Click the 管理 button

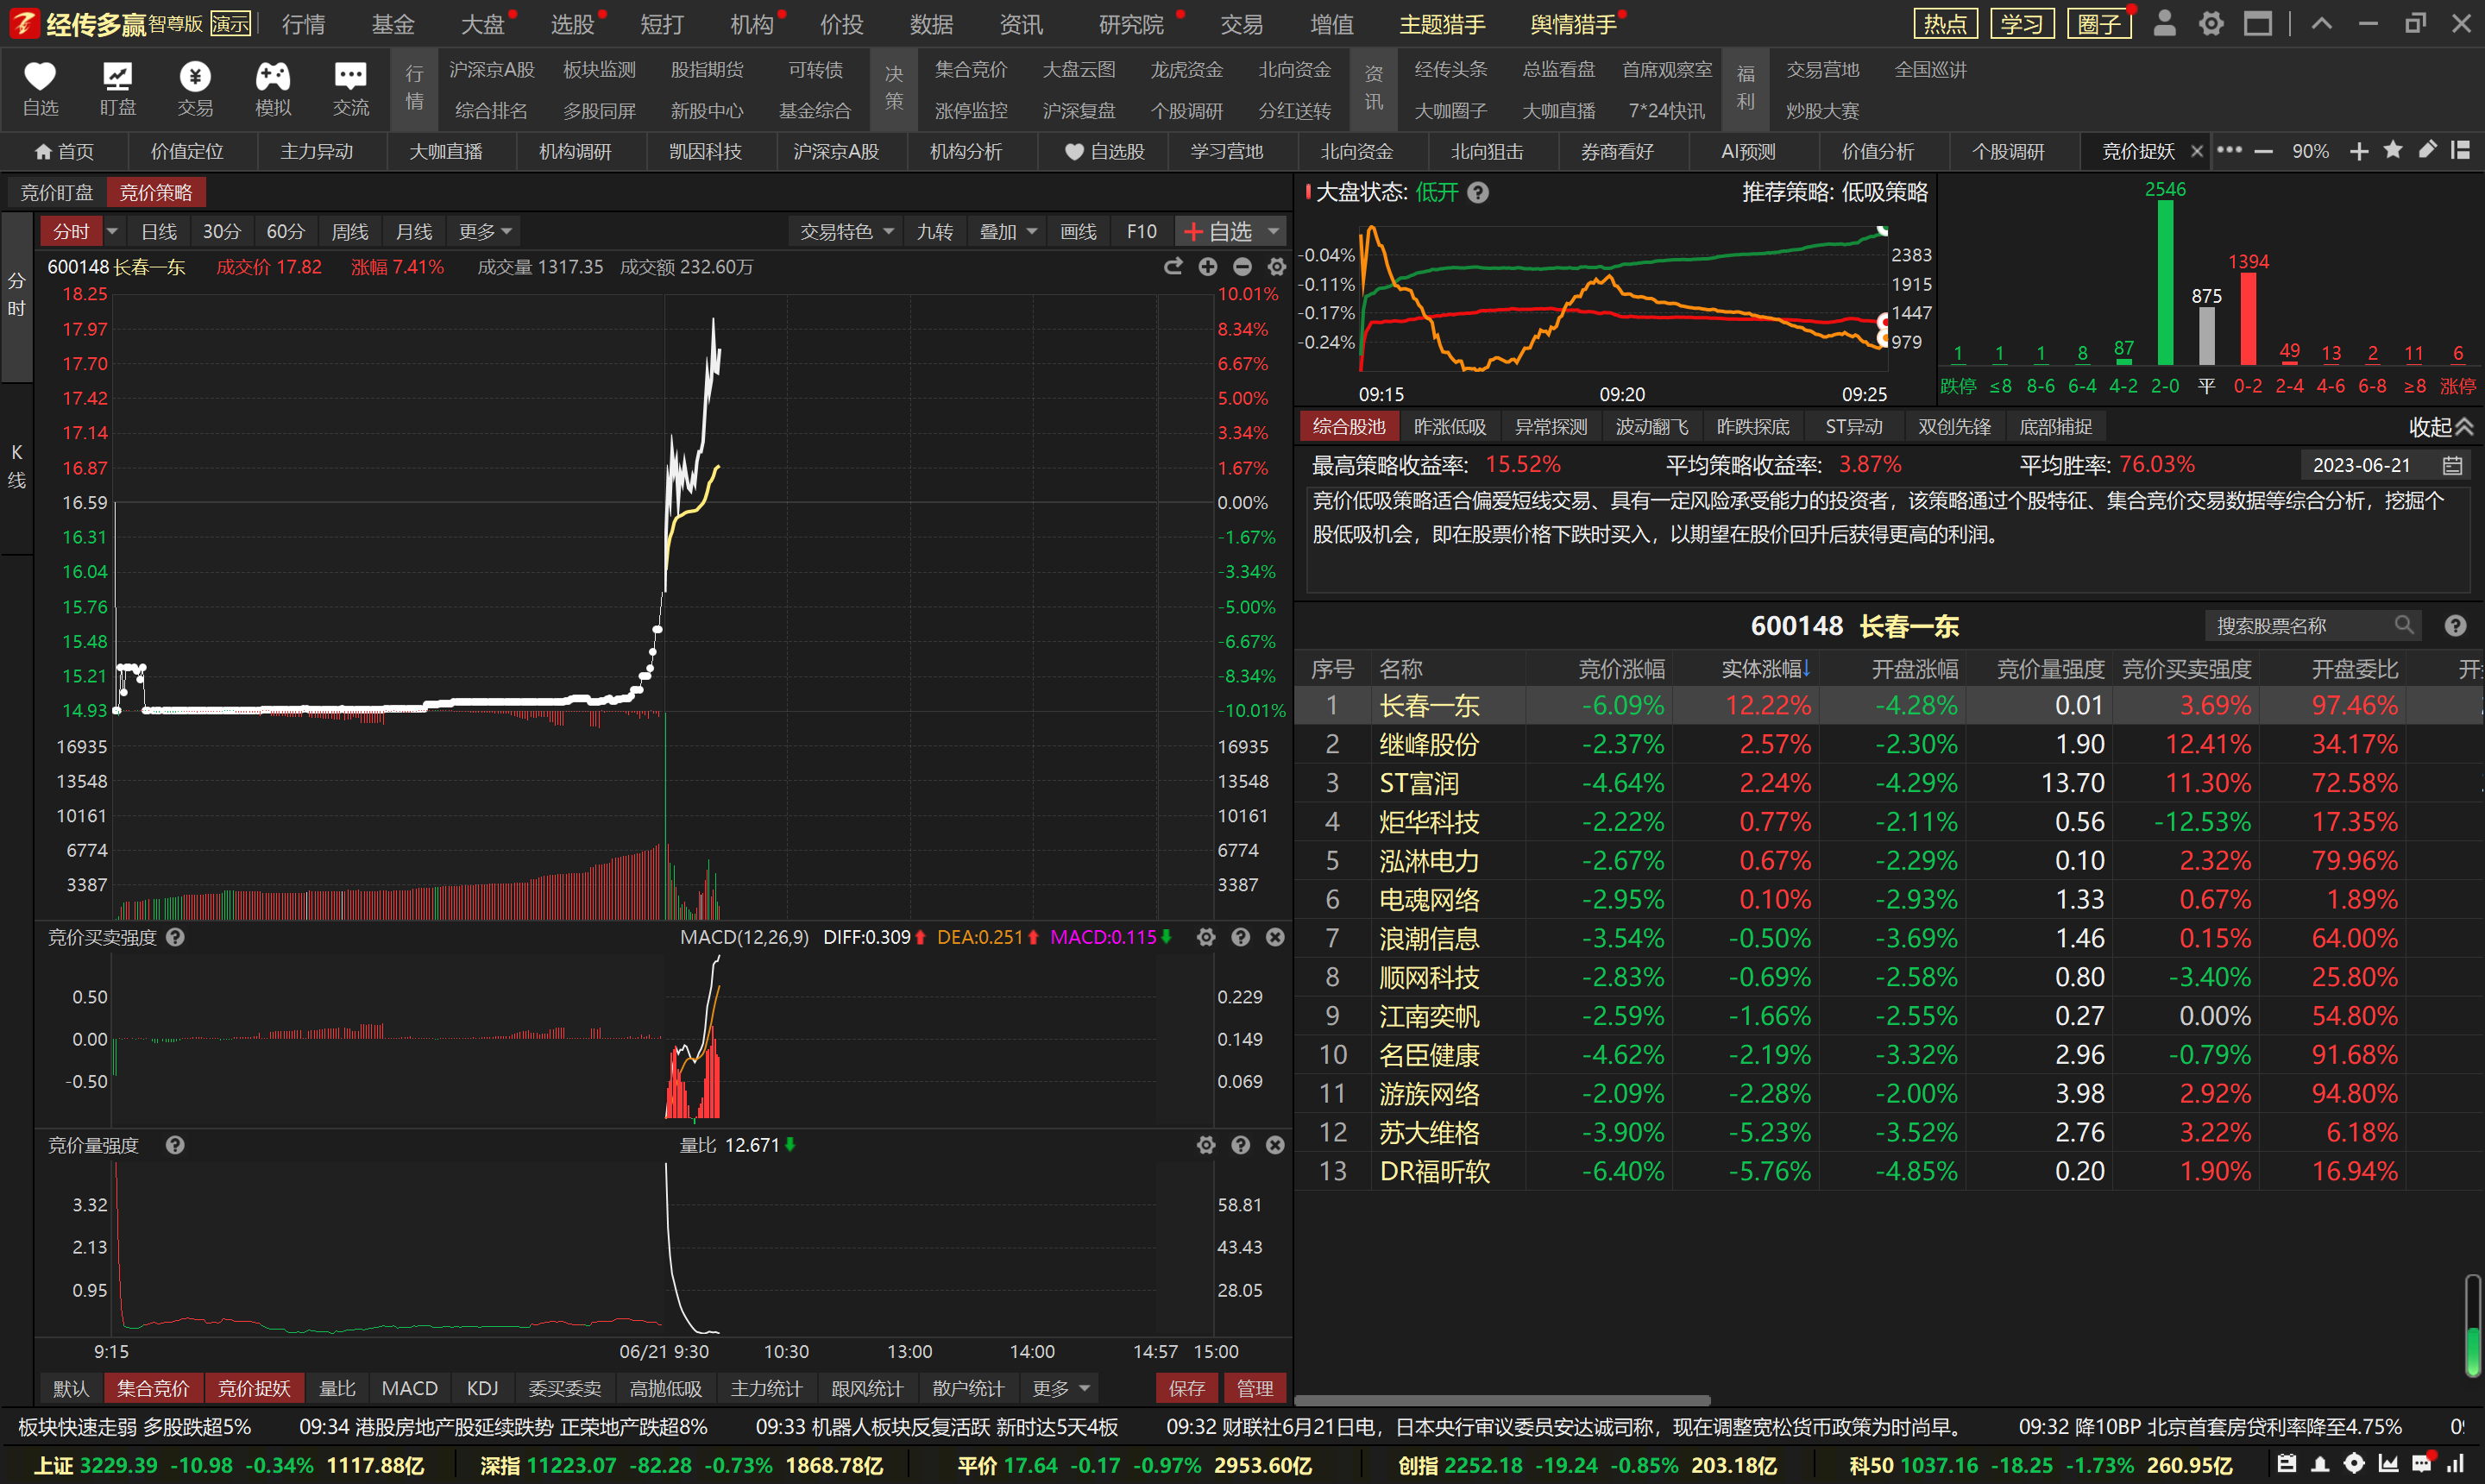1254,1388
